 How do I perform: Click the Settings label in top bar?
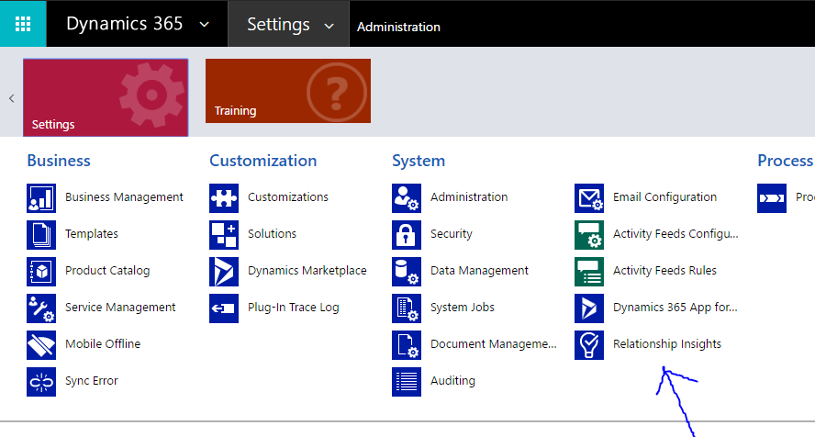tap(278, 25)
